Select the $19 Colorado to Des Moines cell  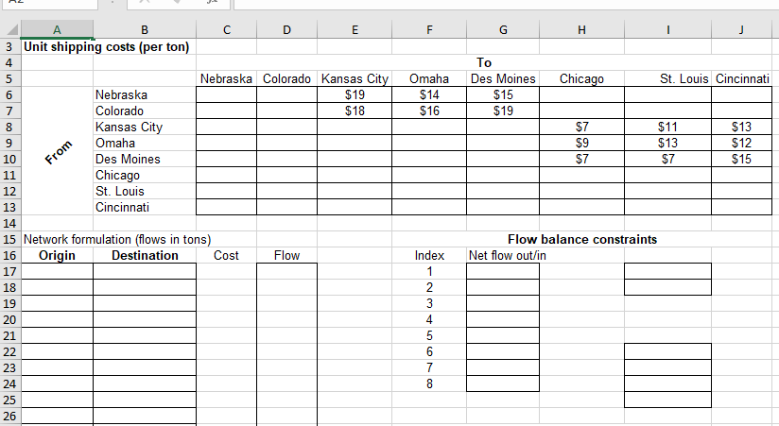pos(503,111)
